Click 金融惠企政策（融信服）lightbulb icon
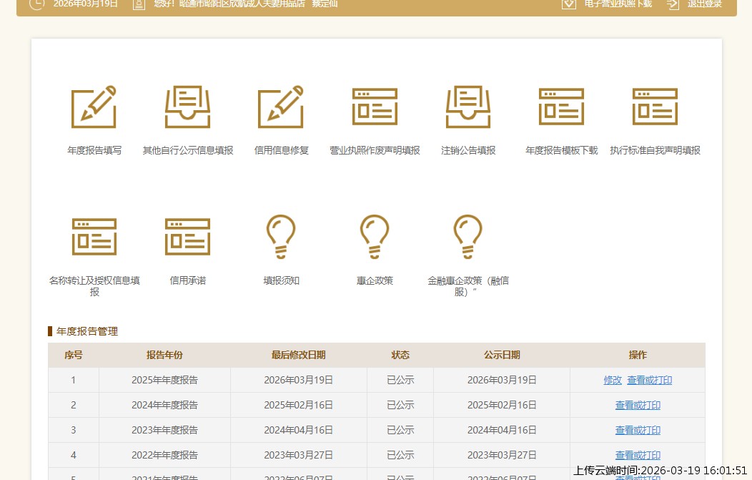The image size is (752, 480). (x=468, y=237)
